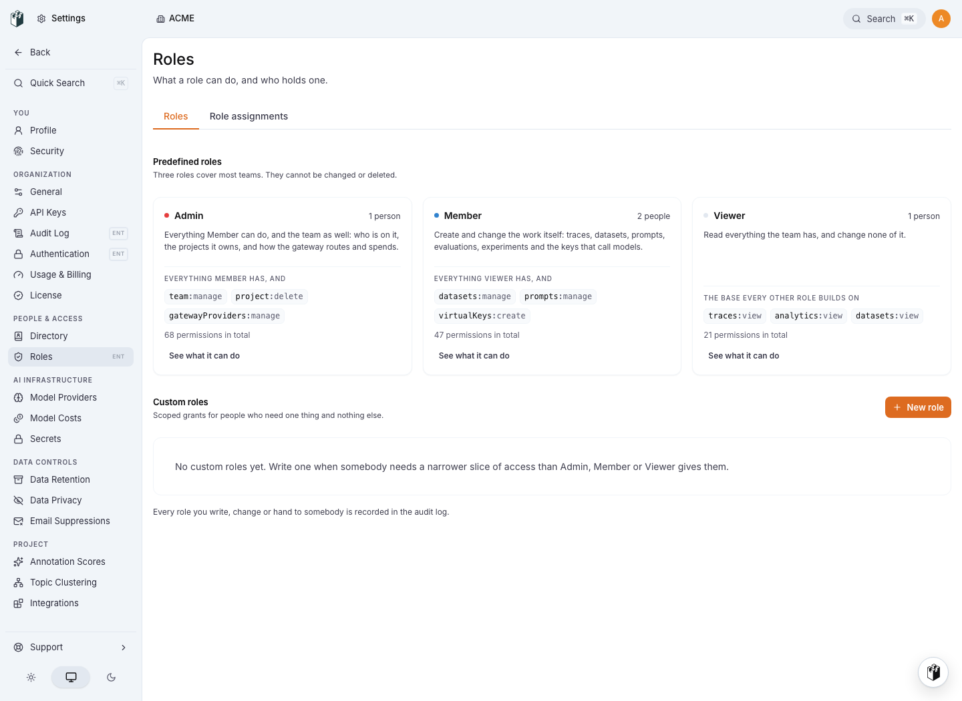This screenshot has height=701, width=962.
Task: Switch to dark theme moon toggle
Action: pyautogui.click(x=111, y=677)
